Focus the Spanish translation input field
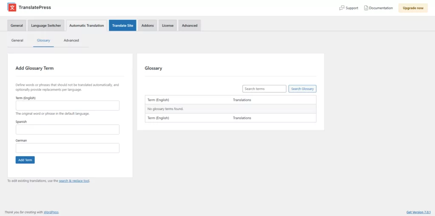The height and width of the screenshot is (216, 435). point(68,130)
